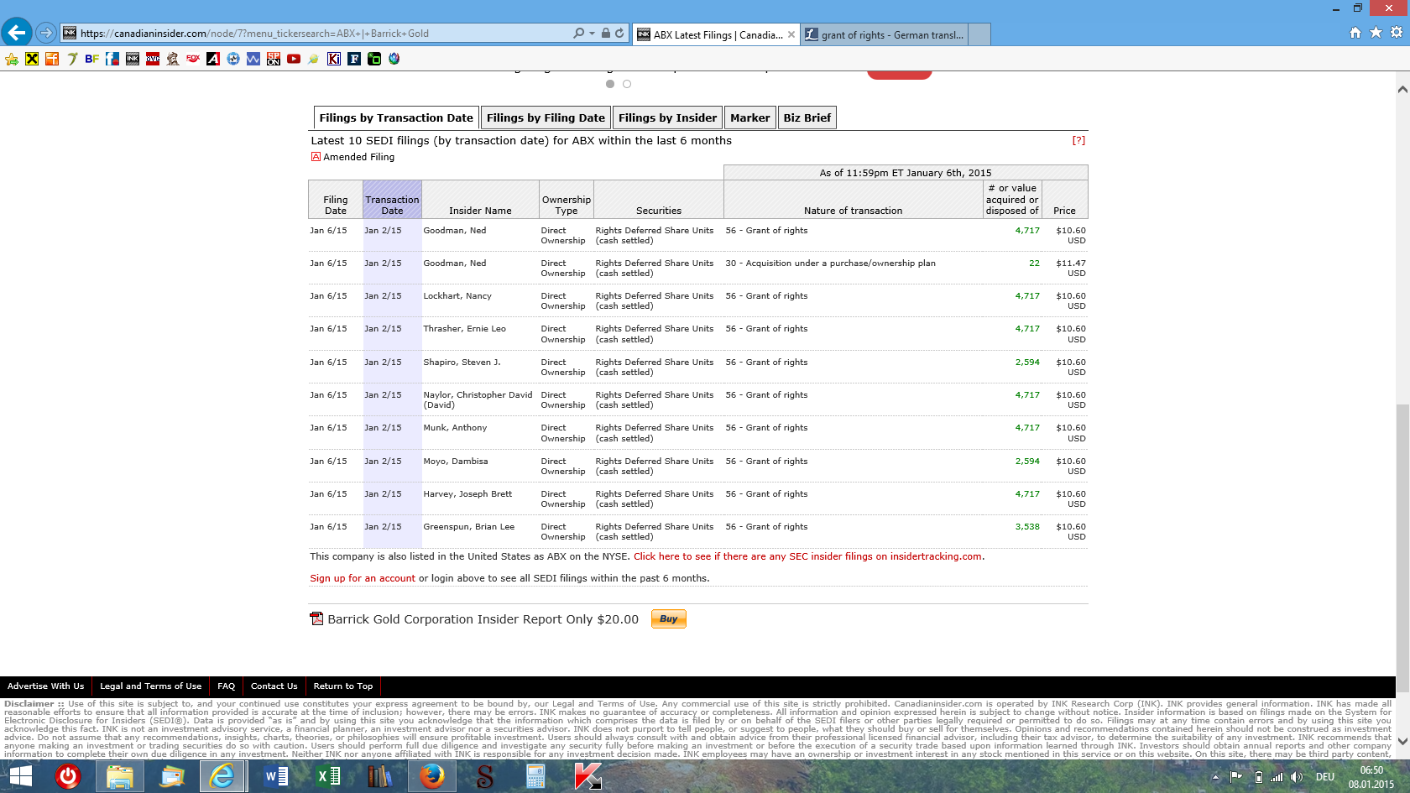The width and height of the screenshot is (1410, 793).
Task: Show hidden tray icons arrow
Action: pyautogui.click(x=1215, y=777)
